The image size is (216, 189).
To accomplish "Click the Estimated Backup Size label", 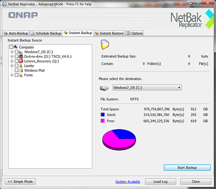I will click(119, 56).
